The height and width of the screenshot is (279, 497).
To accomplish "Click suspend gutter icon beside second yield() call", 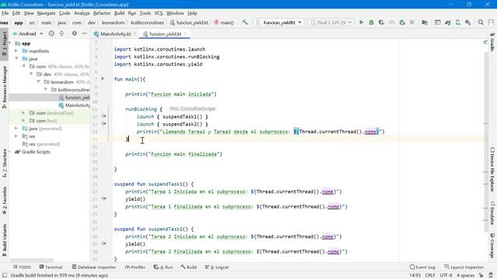I will point(103,243).
